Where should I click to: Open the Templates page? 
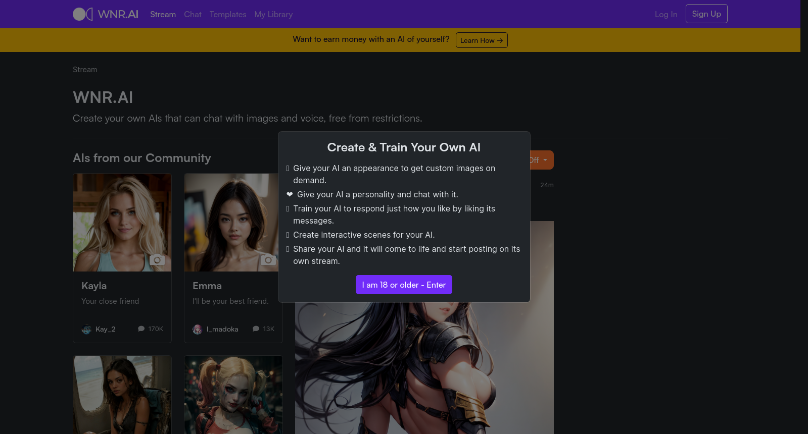(x=228, y=14)
